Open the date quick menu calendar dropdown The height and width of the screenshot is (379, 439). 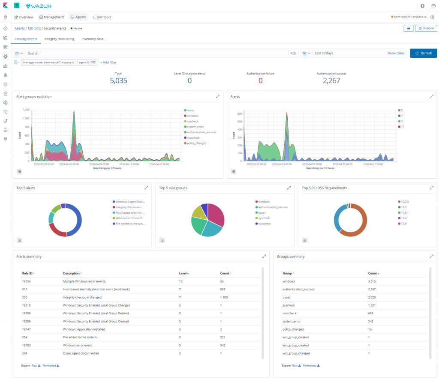point(306,54)
